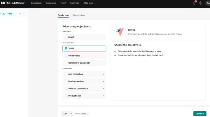Click the plus icon beside account ID
Screen dimensions: 210x117
[x=20, y=14]
